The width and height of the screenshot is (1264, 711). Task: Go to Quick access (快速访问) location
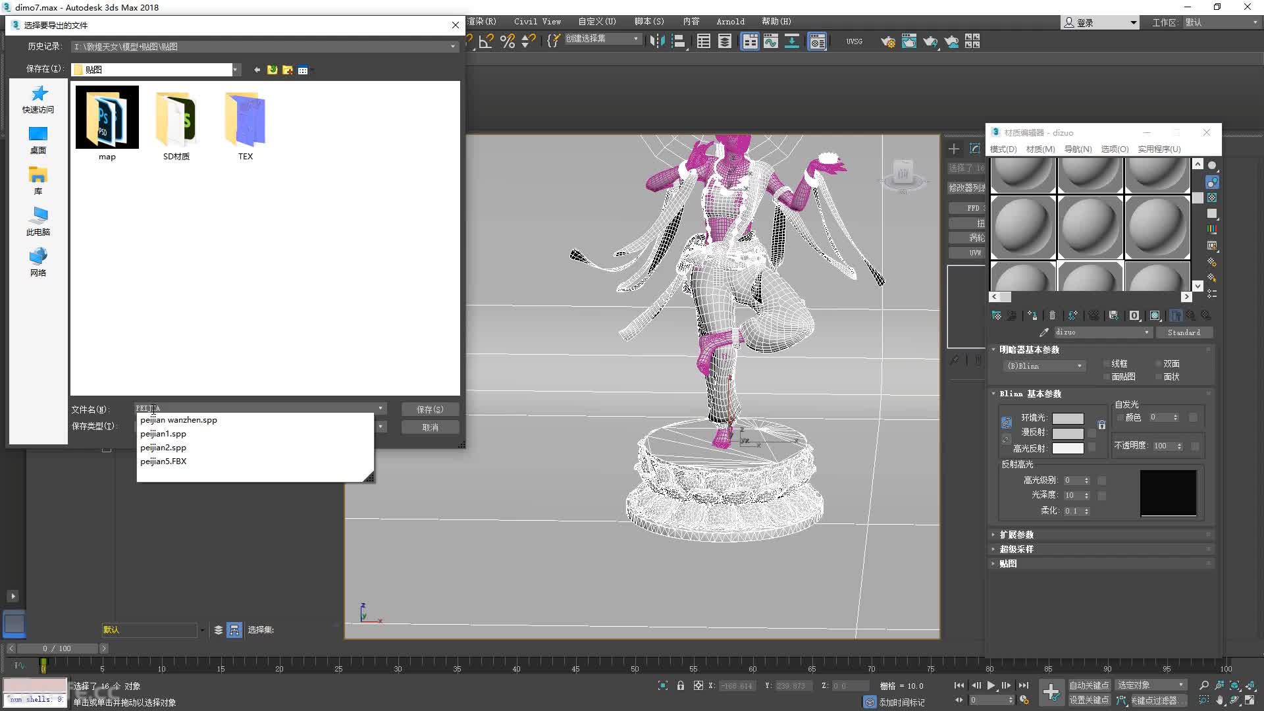(x=38, y=99)
